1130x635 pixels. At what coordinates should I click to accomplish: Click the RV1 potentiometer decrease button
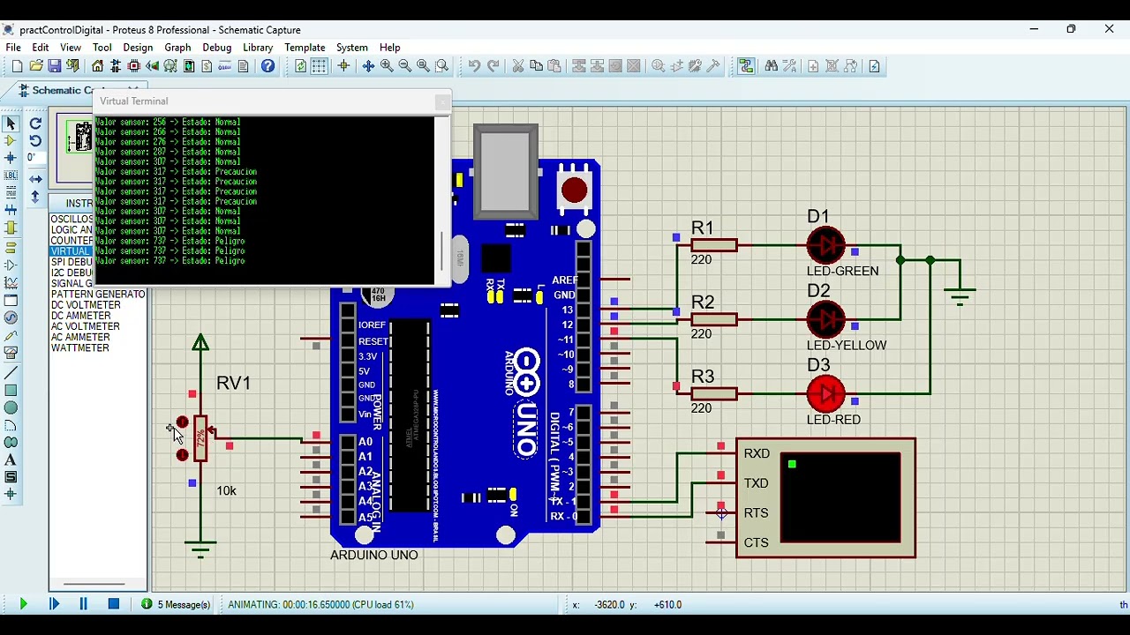182,455
